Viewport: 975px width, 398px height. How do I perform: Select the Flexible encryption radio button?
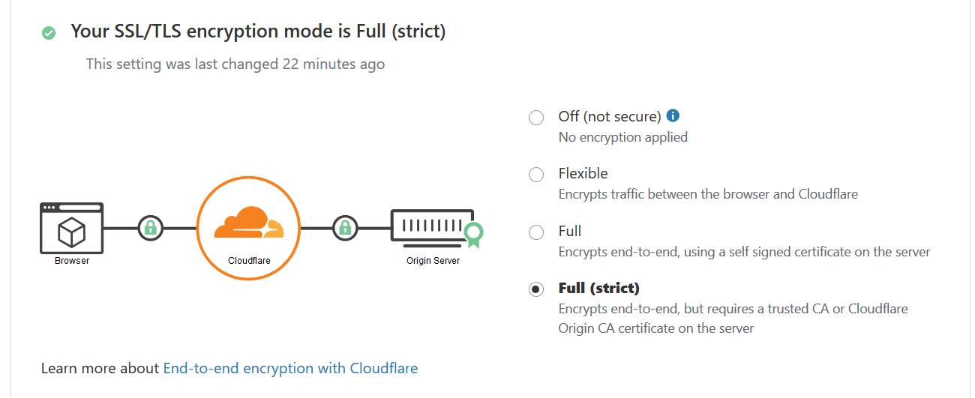(x=536, y=175)
